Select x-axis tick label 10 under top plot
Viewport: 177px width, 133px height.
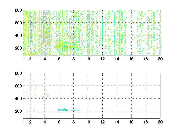click(x=88, y=59)
